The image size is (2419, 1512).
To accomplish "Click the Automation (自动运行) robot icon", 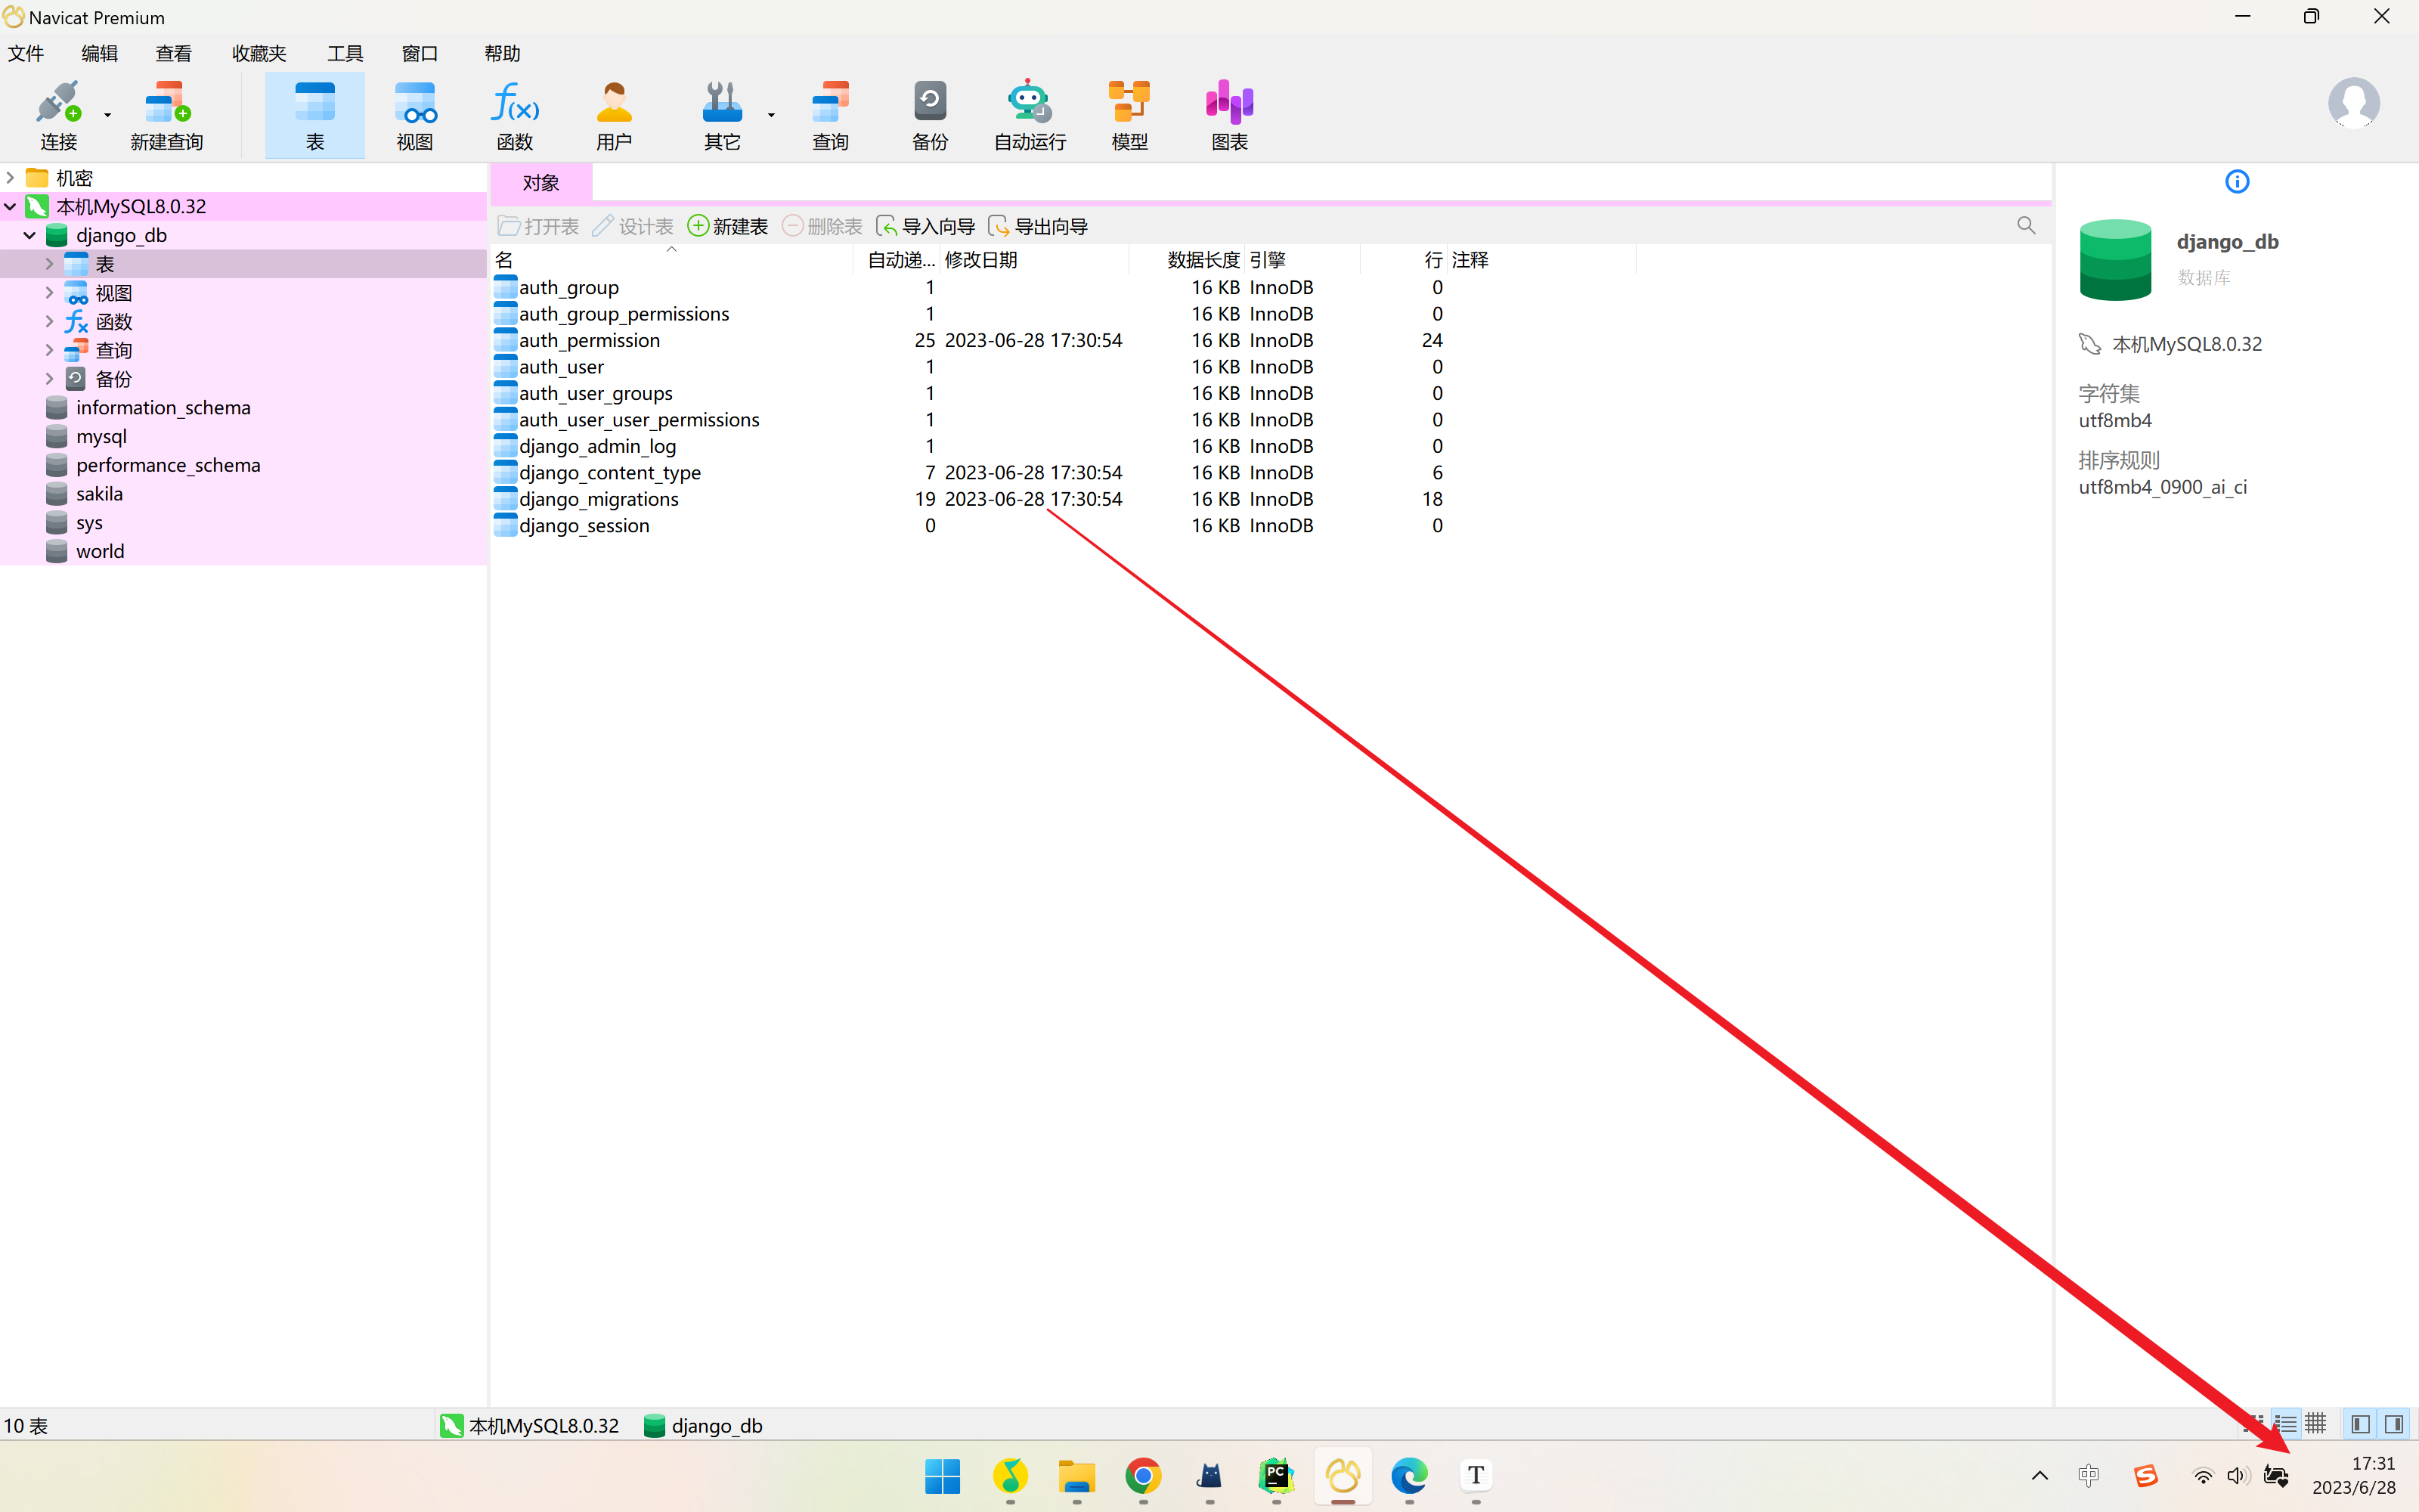I will tap(1029, 115).
